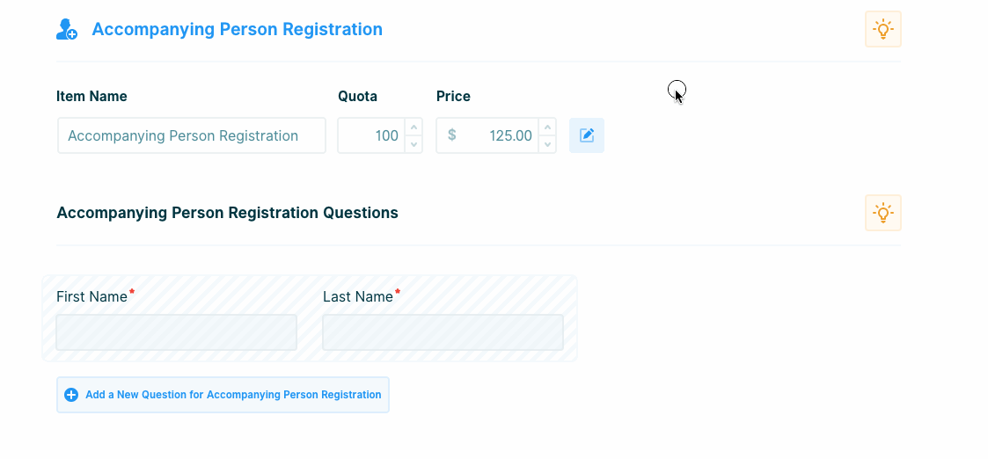Click the dollar sign in the Price field
Screen dimensions: 988x459
pyautogui.click(x=452, y=135)
